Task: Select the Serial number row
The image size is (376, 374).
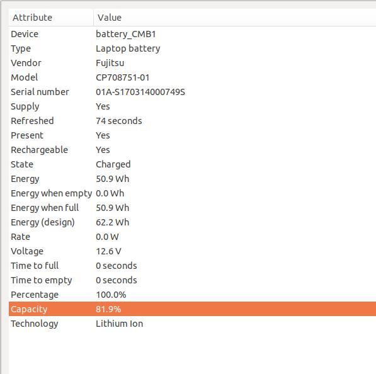Action: point(192,92)
